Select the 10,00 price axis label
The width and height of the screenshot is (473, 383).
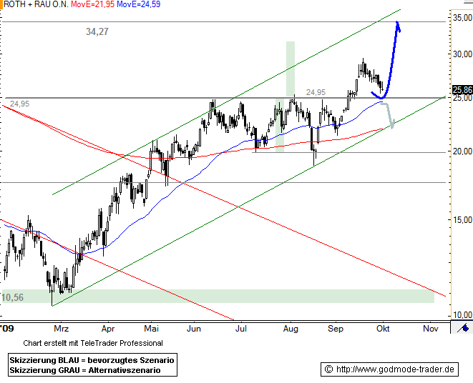[x=462, y=315]
